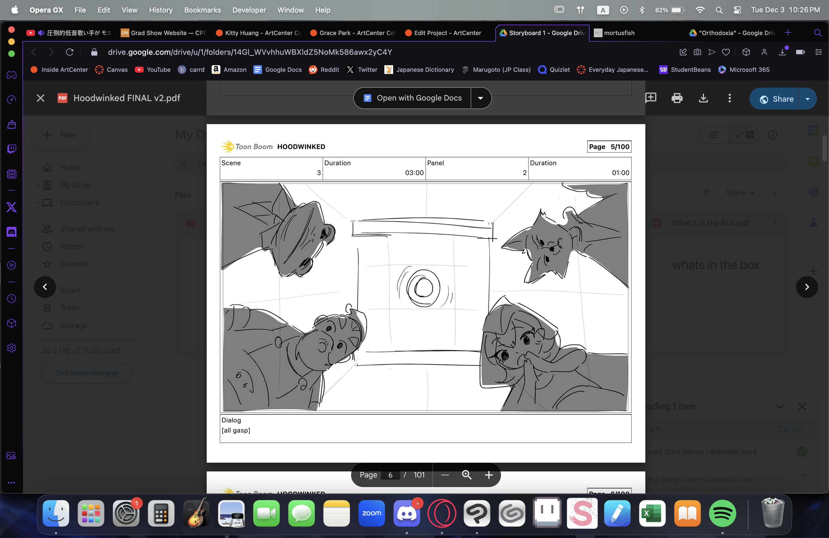Screen dimensions: 829x538
Task: Click the Add comment icon
Action: [650, 98]
